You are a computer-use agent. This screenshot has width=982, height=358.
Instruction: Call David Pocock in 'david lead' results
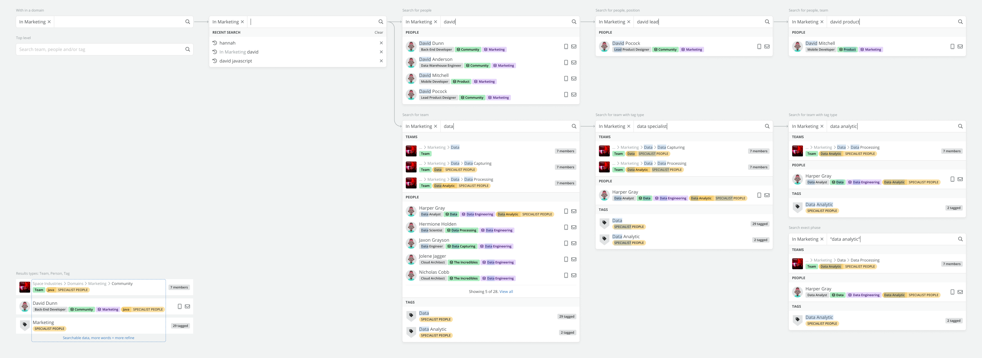[759, 46]
